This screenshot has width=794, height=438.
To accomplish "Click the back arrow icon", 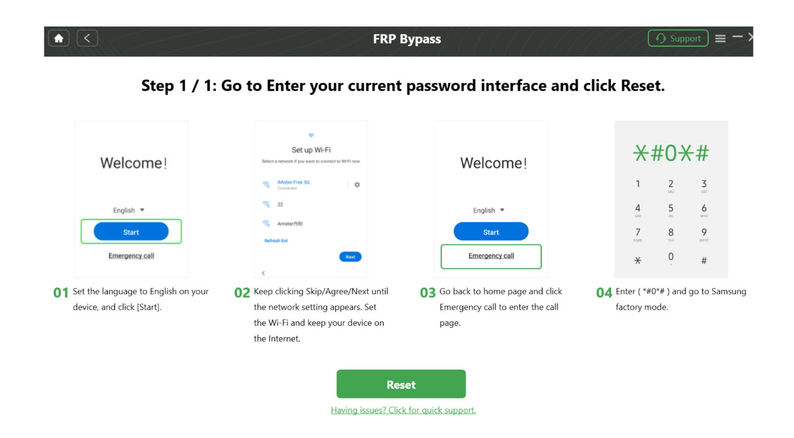I will point(87,39).
